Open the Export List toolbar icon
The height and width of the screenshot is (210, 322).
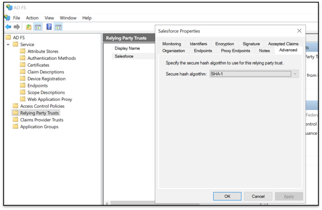pyautogui.click(x=28, y=27)
